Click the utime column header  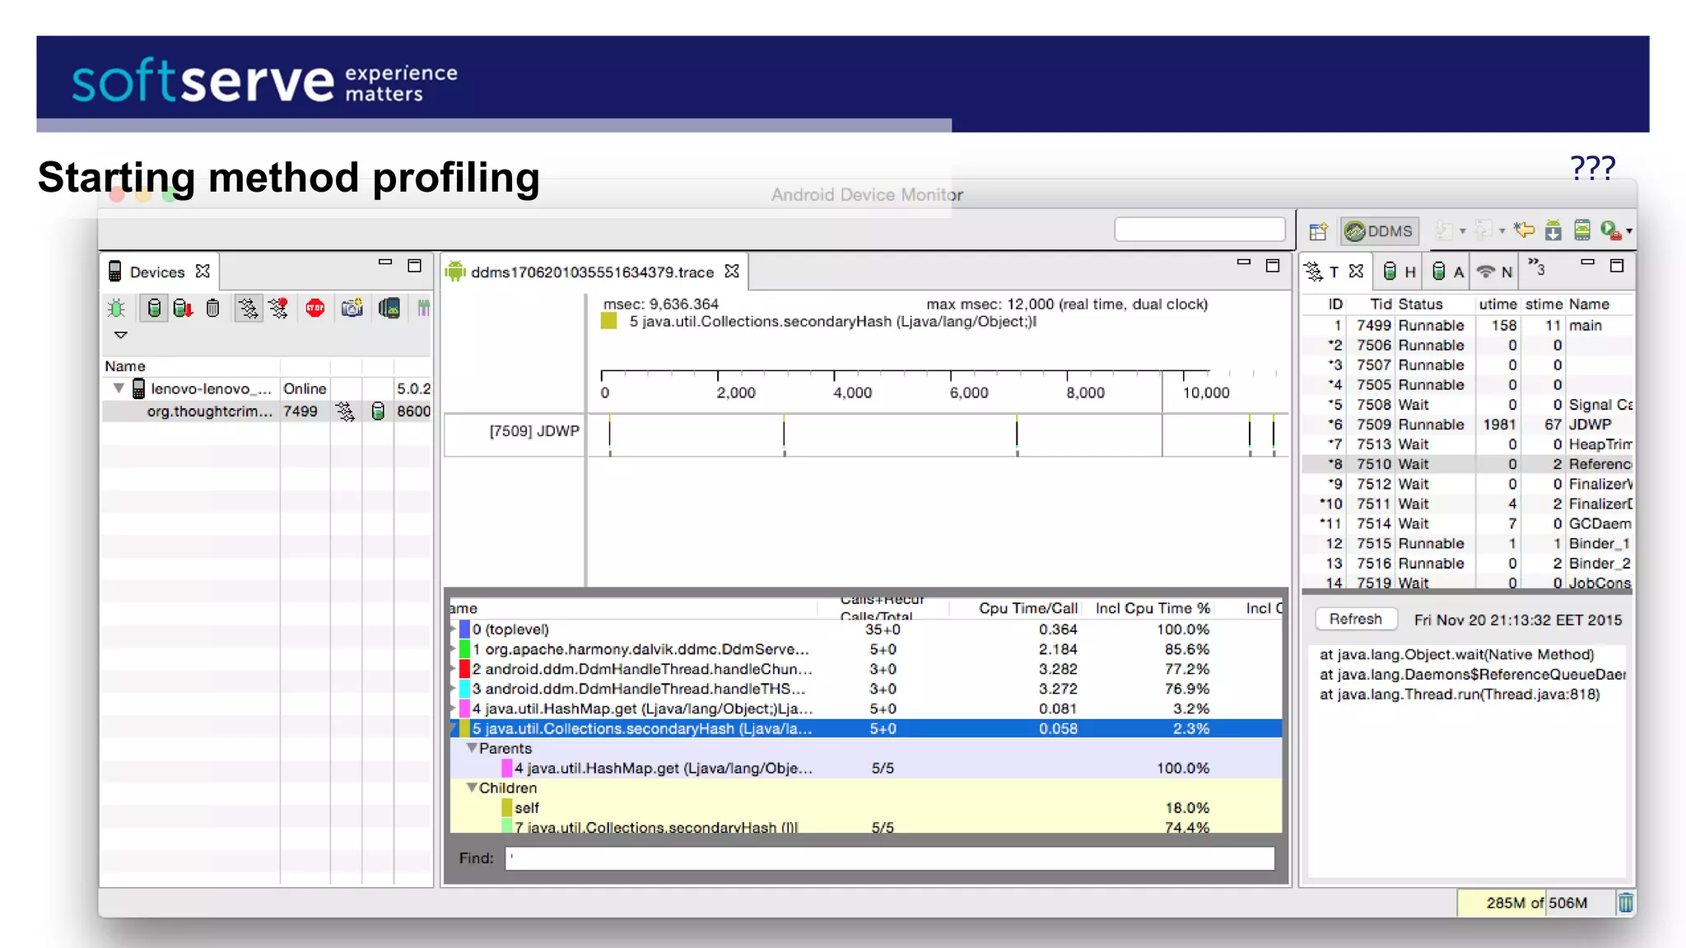pos(1497,304)
